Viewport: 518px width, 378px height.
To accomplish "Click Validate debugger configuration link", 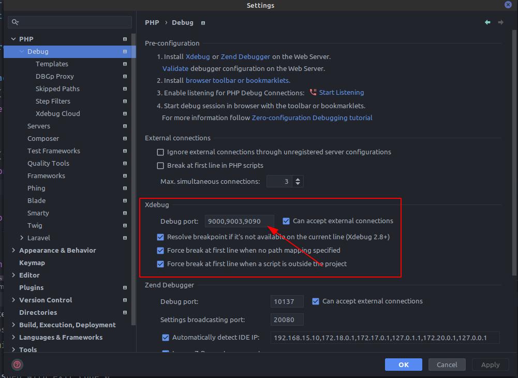I will point(175,68).
